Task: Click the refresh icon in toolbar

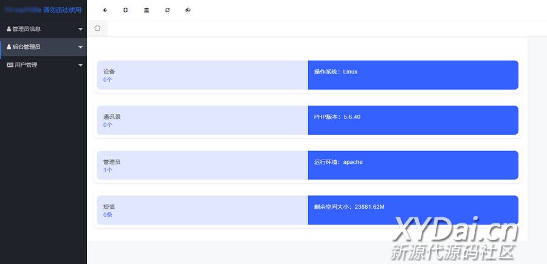Action: (167, 10)
